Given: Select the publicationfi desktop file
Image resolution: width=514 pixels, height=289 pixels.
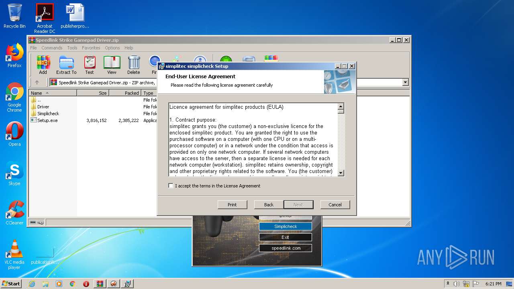Looking at the screenshot, I should pos(45,254).
